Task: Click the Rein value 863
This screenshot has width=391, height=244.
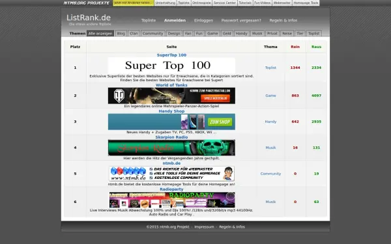Action: [295, 96]
